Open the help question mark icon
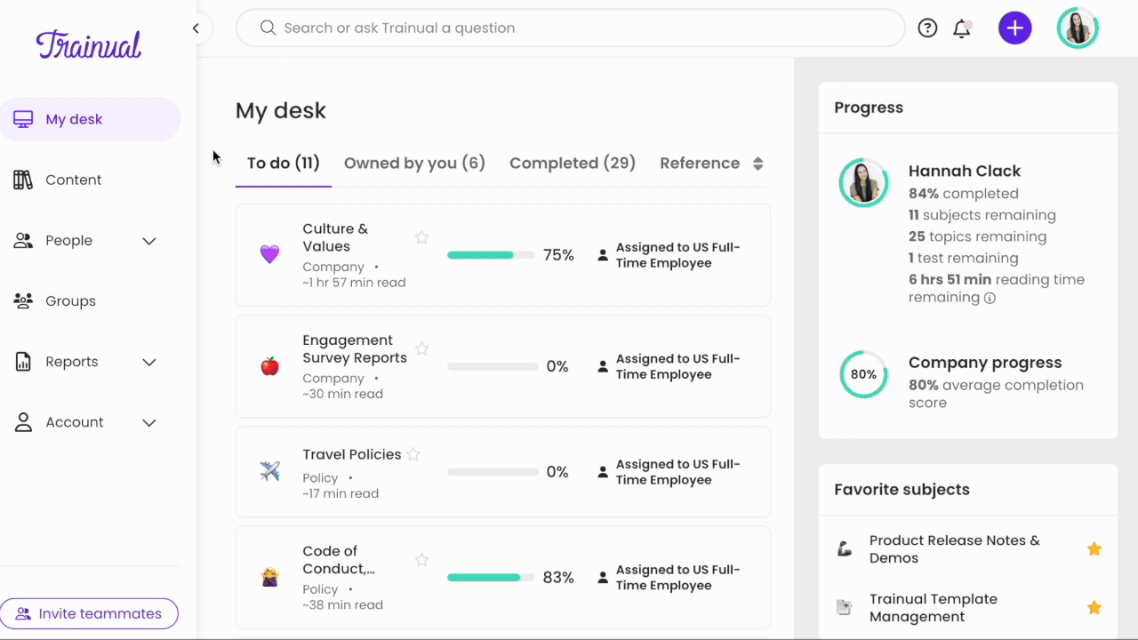This screenshot has height=640, width=1138. [927, 28]
